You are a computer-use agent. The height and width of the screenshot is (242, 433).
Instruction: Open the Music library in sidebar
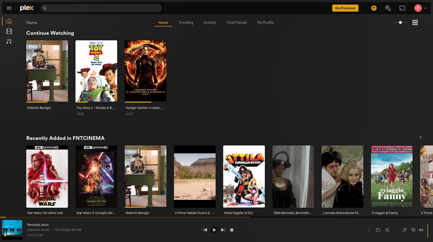(9, 41)
